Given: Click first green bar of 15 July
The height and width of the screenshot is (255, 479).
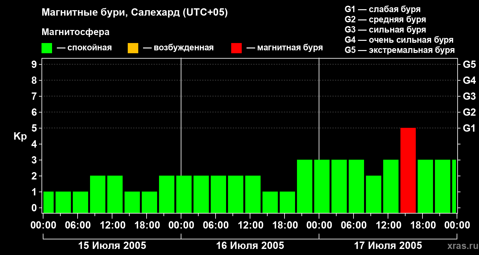Looking at the screenshot, I should [49, 202].
